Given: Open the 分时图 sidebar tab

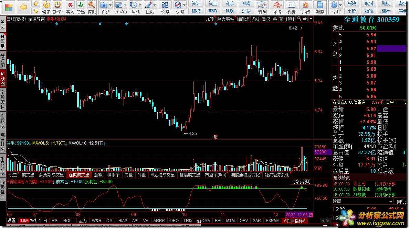Looking at the screenshot, I should [x=3, y=60].
